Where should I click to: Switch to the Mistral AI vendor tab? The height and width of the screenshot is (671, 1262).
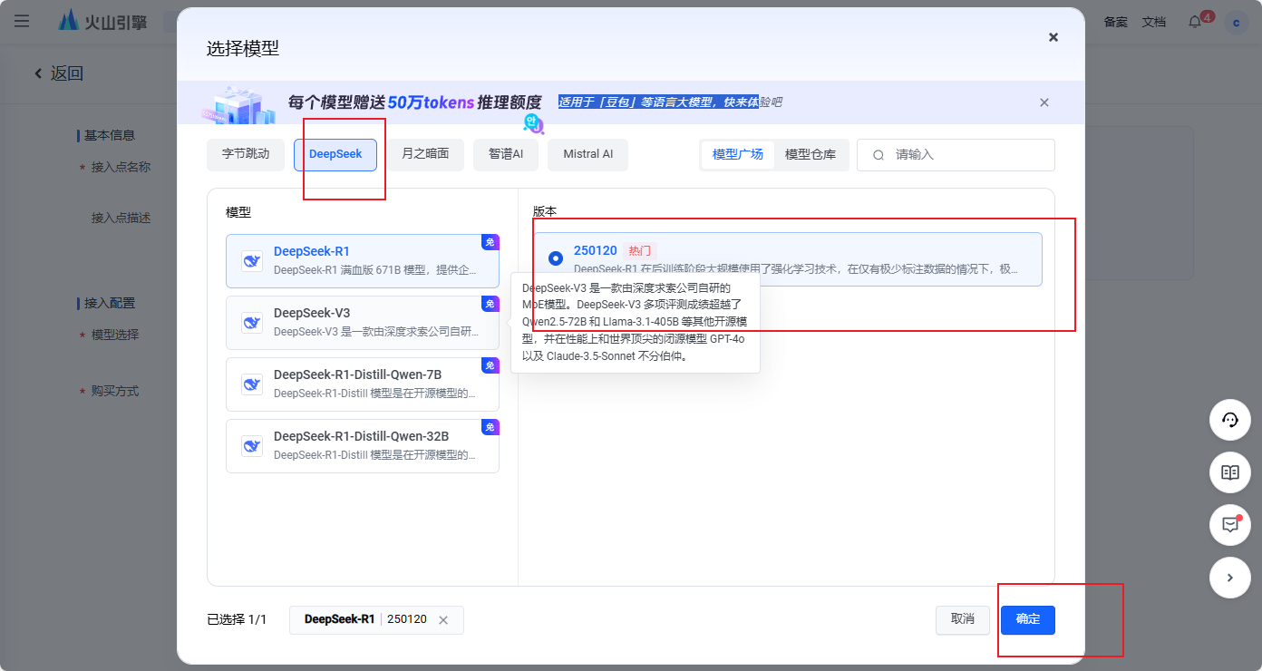click(588, 154)
